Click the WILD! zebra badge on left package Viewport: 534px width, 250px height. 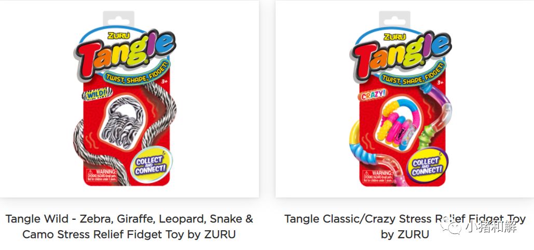pos(98,94)
